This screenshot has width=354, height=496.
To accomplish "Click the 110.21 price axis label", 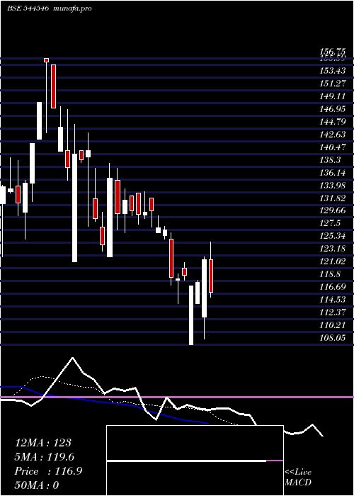I will tap(333, 325).
